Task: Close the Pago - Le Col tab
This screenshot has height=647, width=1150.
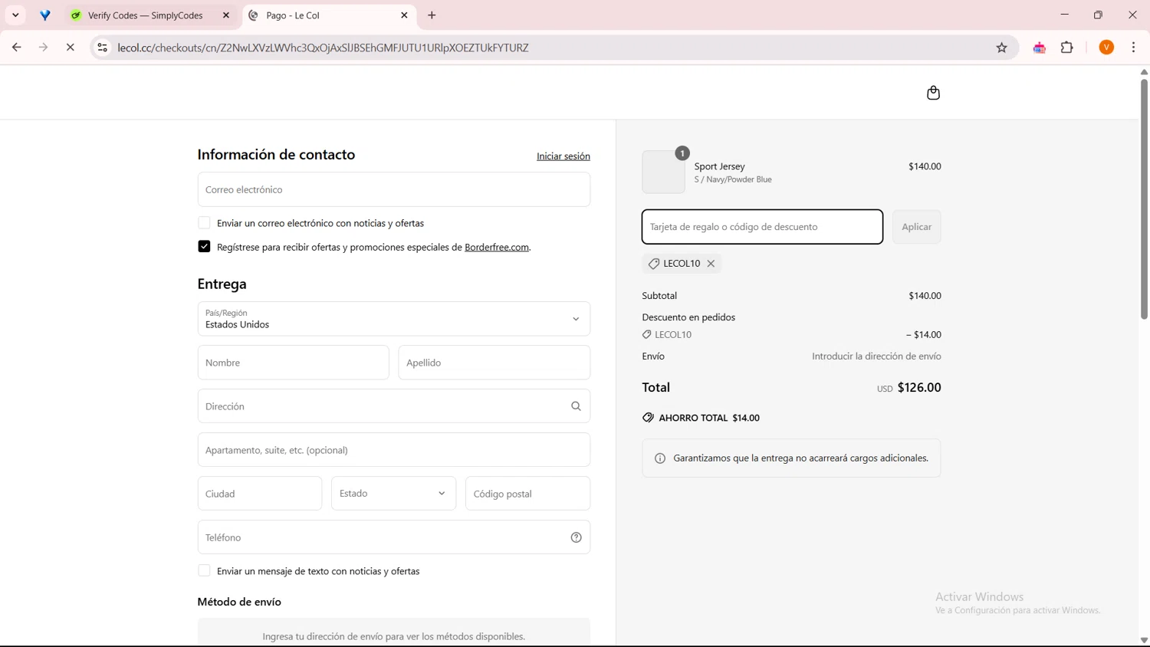Action: (404, 15)
